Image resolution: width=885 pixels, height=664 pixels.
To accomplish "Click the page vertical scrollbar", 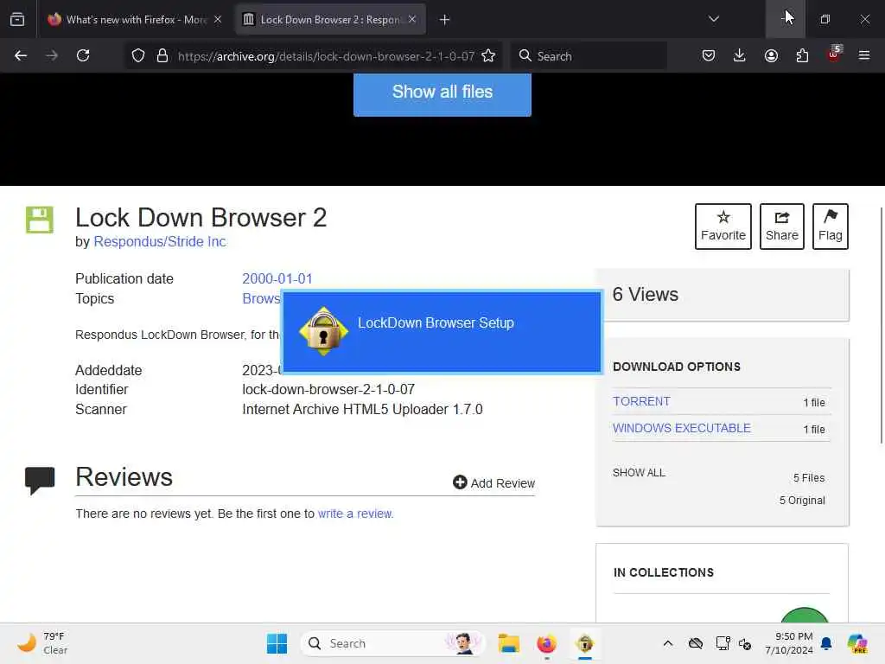I will (x=881, y=325).
